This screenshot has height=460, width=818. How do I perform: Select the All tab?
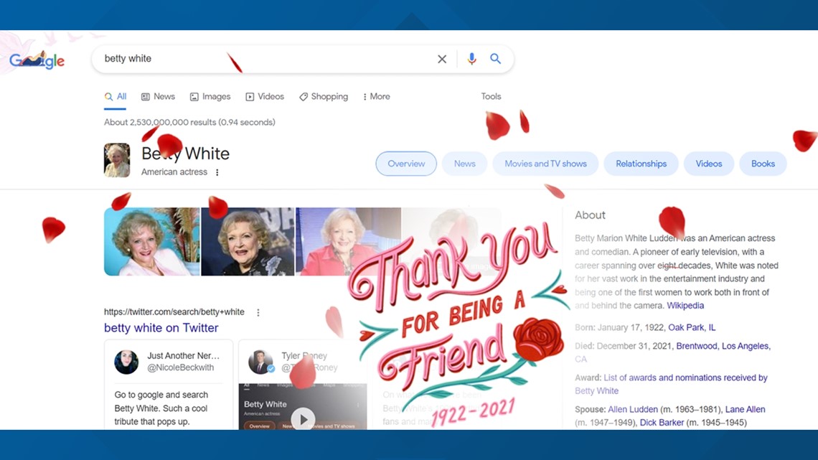point(116,96)
